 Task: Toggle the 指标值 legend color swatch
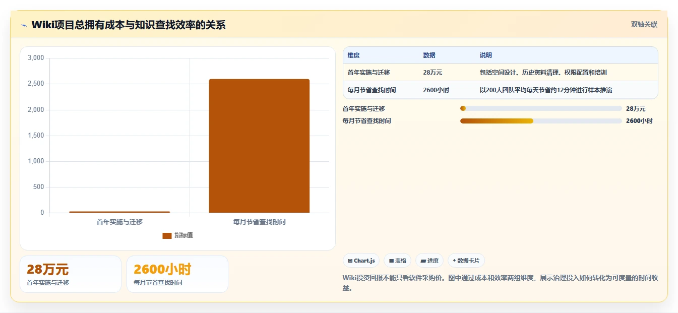coord(167,235)
